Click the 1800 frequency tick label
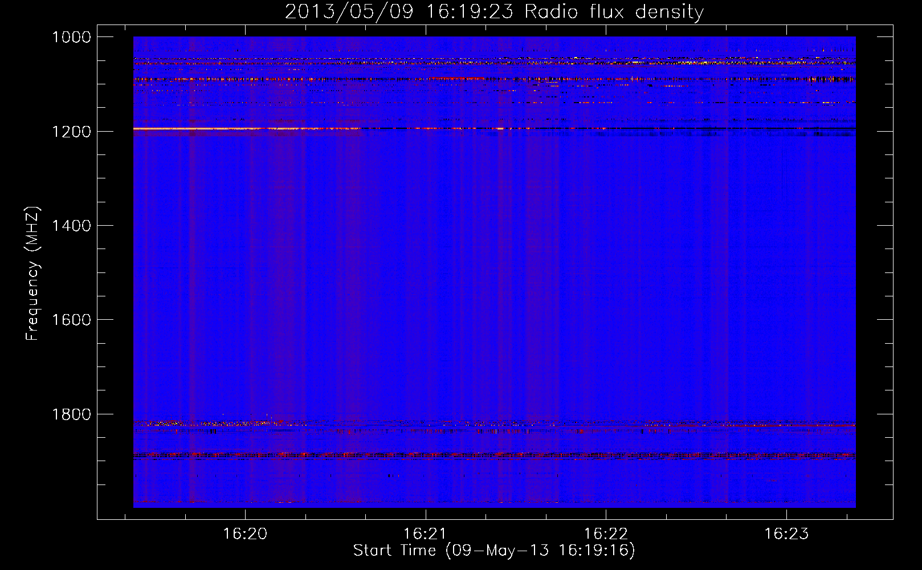The width and height of the screenshot is (922, 570). point(71,414)
